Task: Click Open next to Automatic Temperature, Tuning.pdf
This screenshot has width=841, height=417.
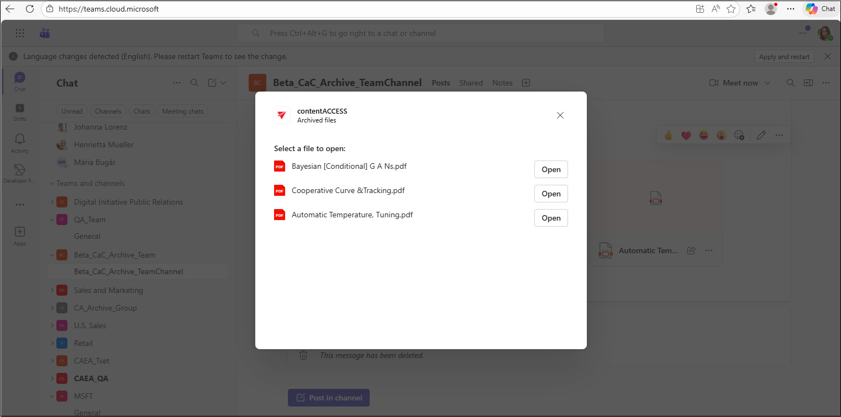Action: pos(550,218)
